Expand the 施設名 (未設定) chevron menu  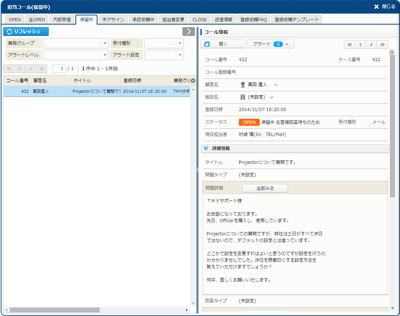[x=271, y=97]
